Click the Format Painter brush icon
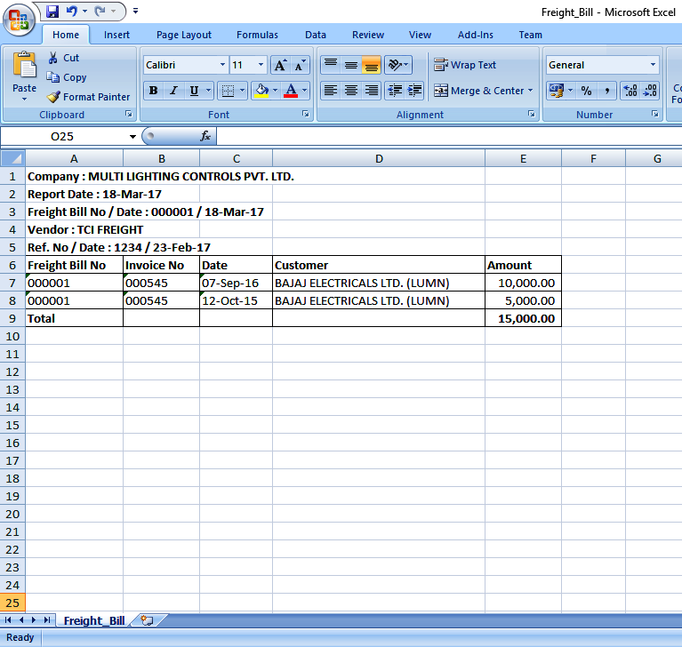 (53, 97)
